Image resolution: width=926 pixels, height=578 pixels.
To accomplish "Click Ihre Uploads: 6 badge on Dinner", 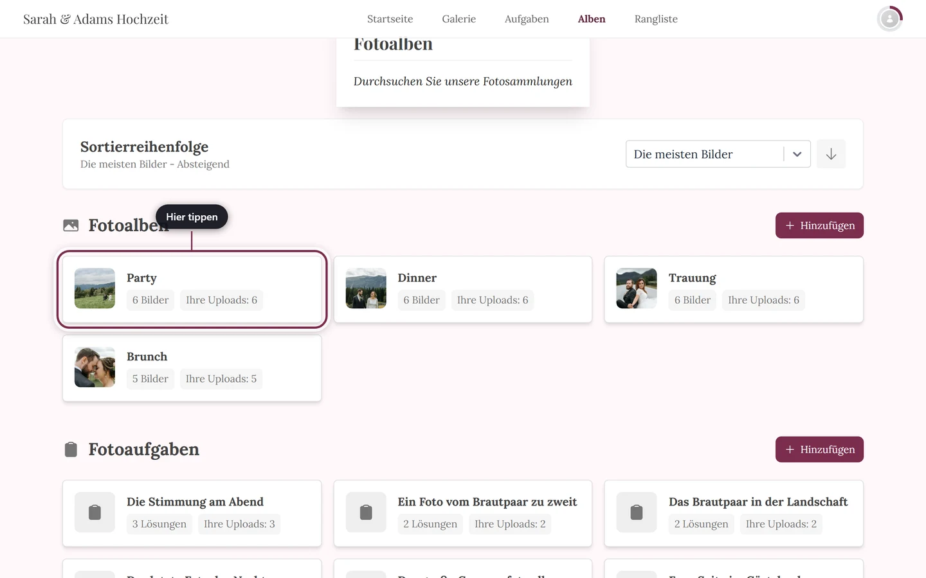I will [493, 300].
